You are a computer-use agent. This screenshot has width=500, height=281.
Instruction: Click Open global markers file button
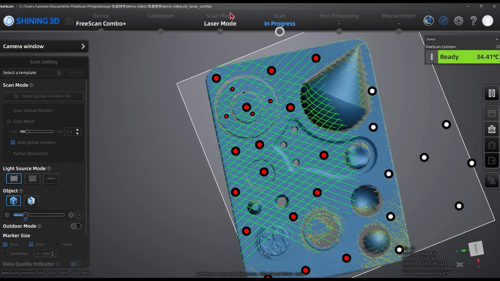click(43, 96)
